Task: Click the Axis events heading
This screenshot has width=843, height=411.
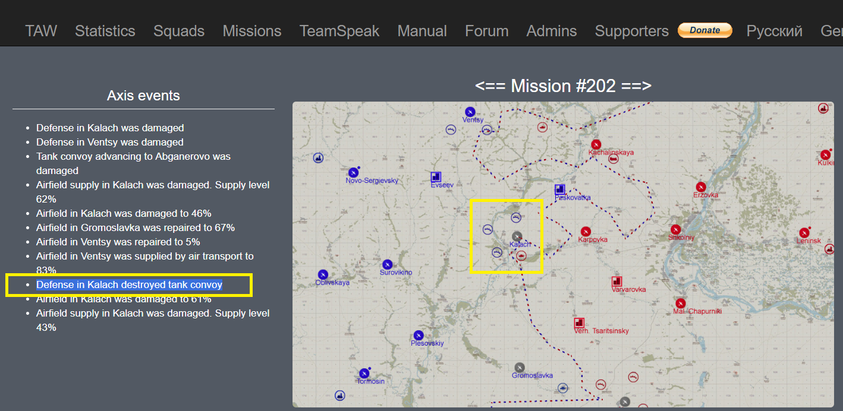Action: pos(143,96)
